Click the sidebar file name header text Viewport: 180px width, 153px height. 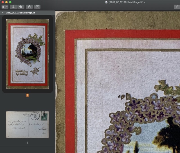20,13
